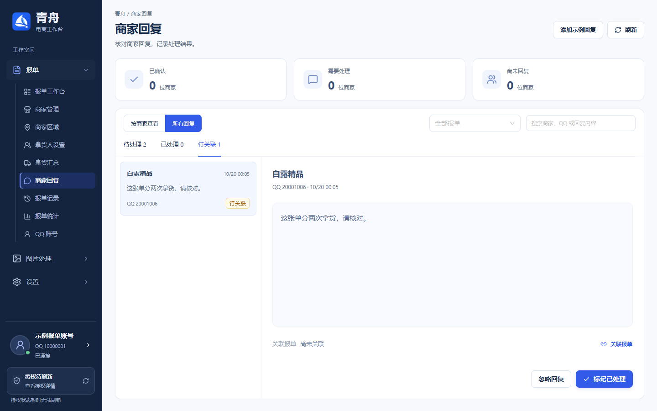Click the 关联报单 link
This screenshot has width=657, height=411.
coord(616,344)
